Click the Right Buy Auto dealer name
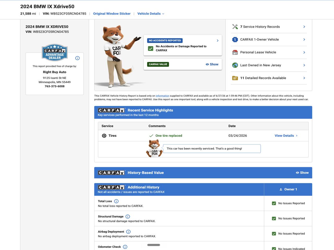The width and height of the screenshot is (334, 250). [55, 72]
